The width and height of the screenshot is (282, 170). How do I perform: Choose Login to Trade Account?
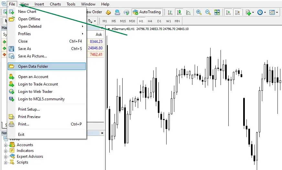pyautogui.click(x=47, y=84)
